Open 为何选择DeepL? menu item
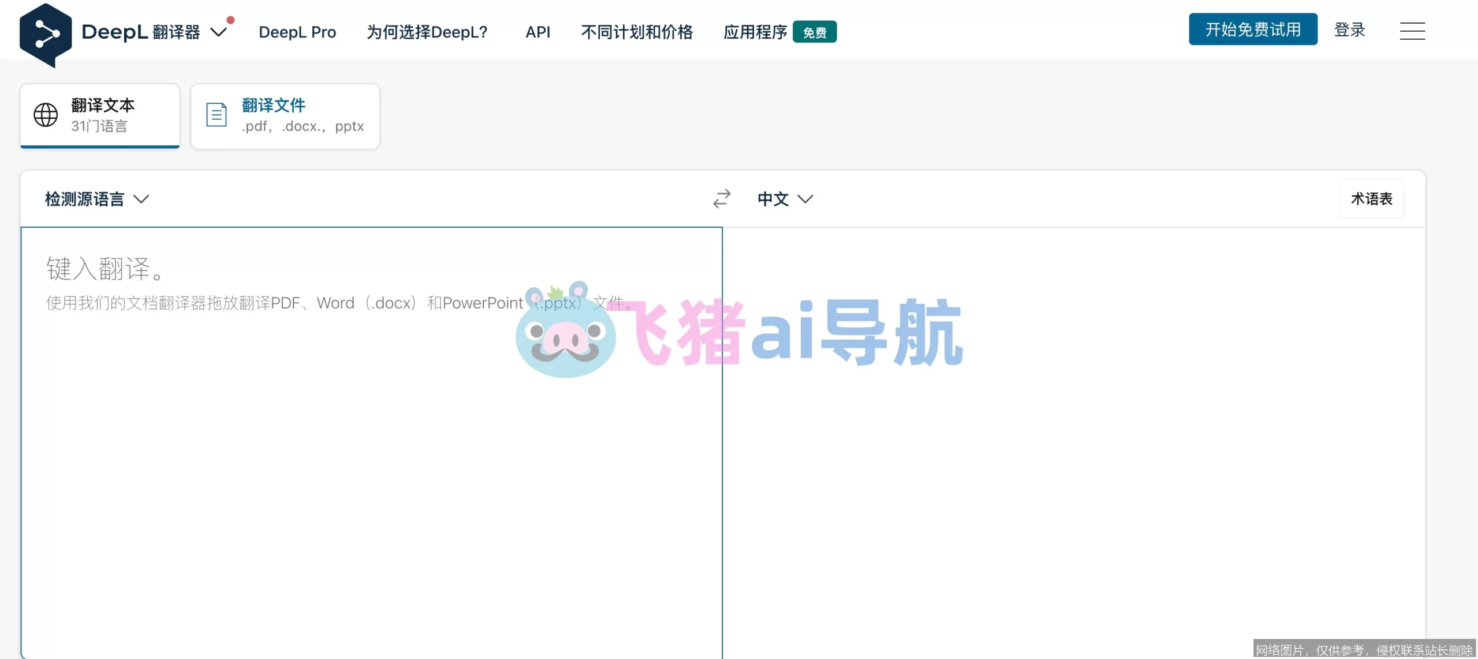1478x659 pixels. coord(427,32)
